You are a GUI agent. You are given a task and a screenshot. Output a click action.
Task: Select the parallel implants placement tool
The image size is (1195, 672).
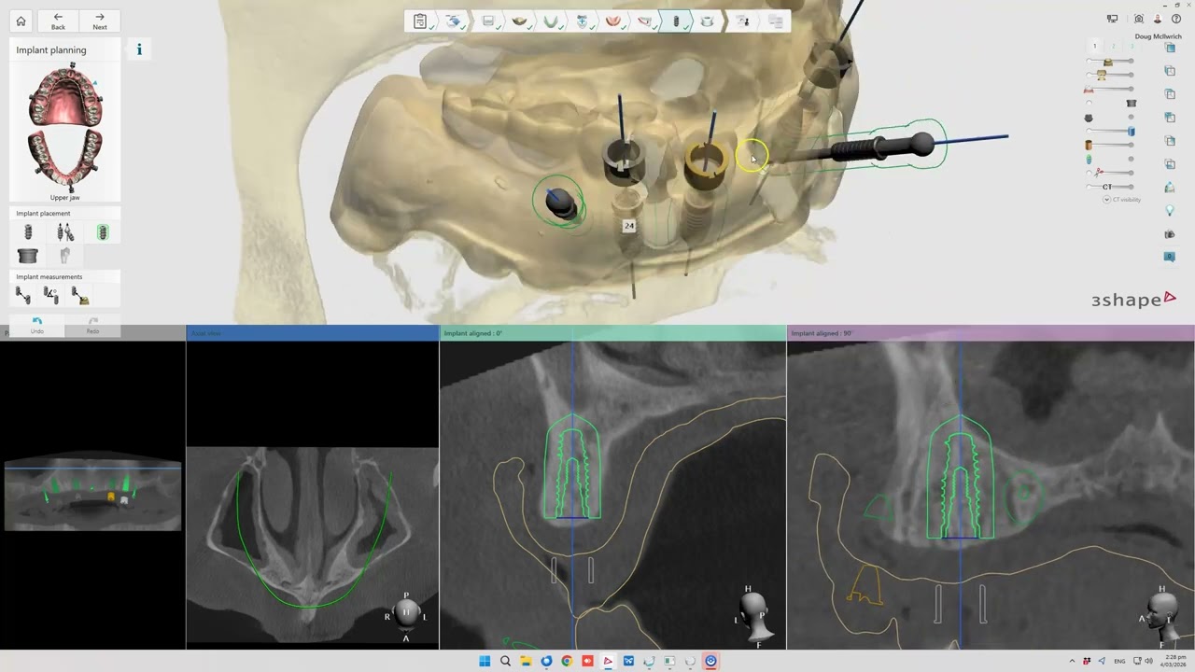tap(64, 232)
